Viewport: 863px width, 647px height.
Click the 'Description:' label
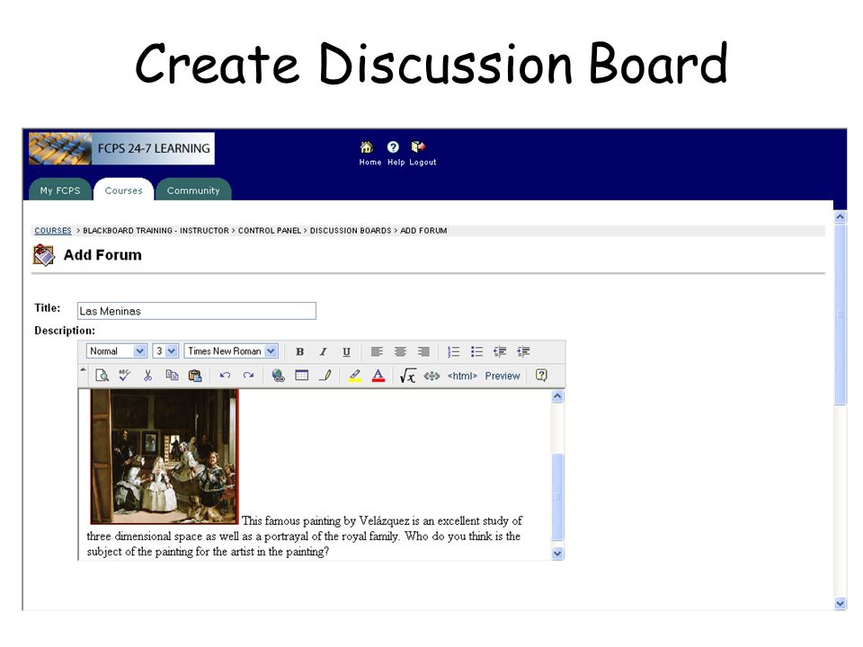click(x=65, y=331)
